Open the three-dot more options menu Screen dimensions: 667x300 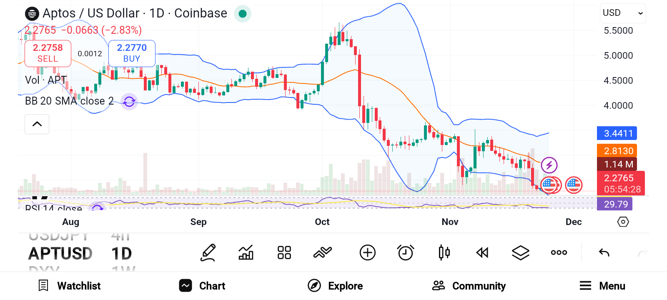tap(559, 252)
